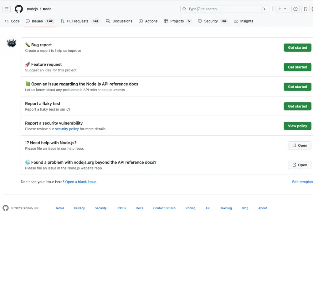This screenshot has width=313, height=297.
Task: Click the footer GitHub logo
Action: (6, 208)
